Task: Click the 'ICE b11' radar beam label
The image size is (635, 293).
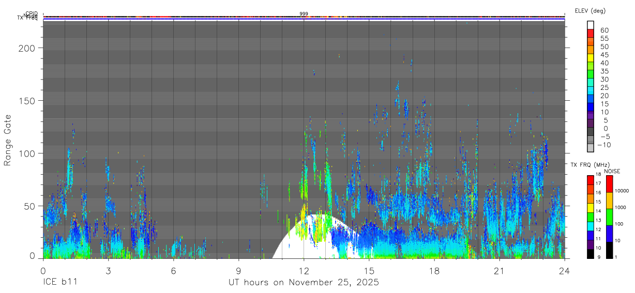Action: [59, 283]
